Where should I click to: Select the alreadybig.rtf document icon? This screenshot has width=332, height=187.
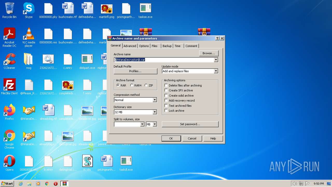pyautogui.click(x=48, y=112)
